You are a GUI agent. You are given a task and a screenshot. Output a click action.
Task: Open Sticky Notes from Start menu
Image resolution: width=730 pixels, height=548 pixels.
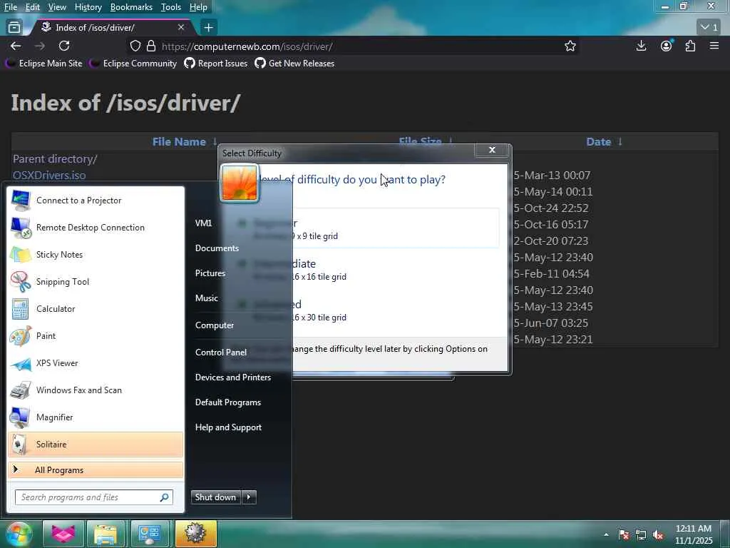(x=96, y=255)
